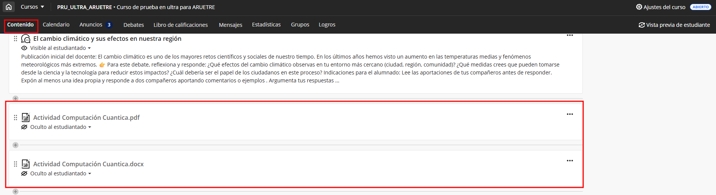Open Actividad Computación Cuantica.docx file
Image resolution: width=716 pixels, height=195 pixels.
click(x=88, y=164)
